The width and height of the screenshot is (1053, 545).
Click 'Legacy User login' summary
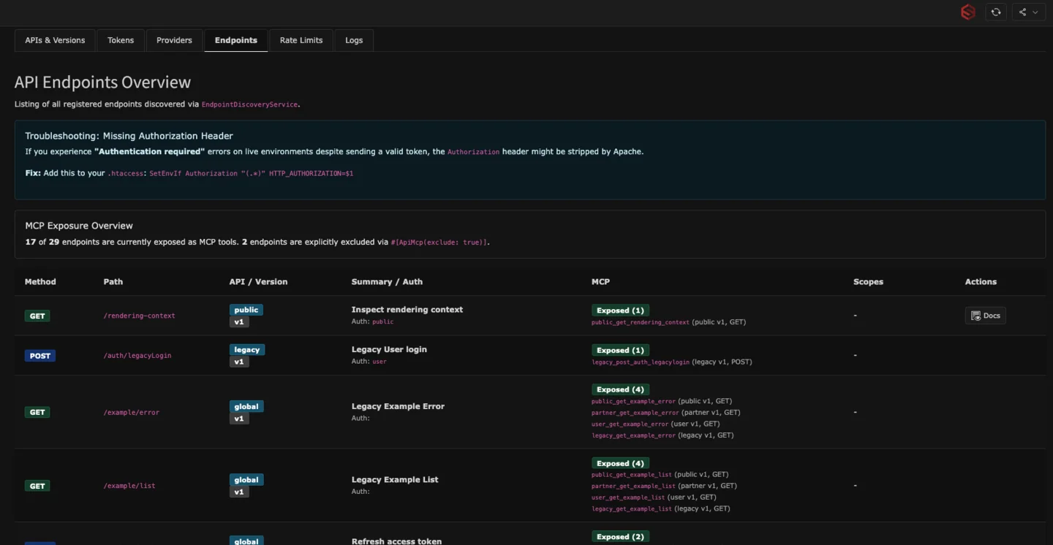(x=389, y=349)
